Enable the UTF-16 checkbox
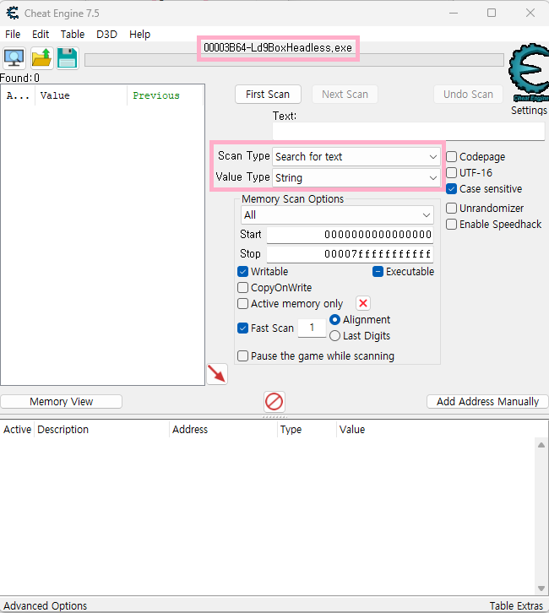 pos(451,173)
